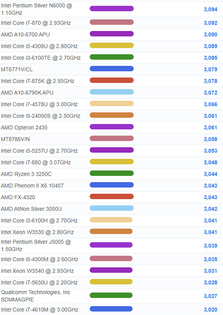
Task: Open Qualcomm Technologies SDMMAGPIE entry
Action: coord(36,296)
